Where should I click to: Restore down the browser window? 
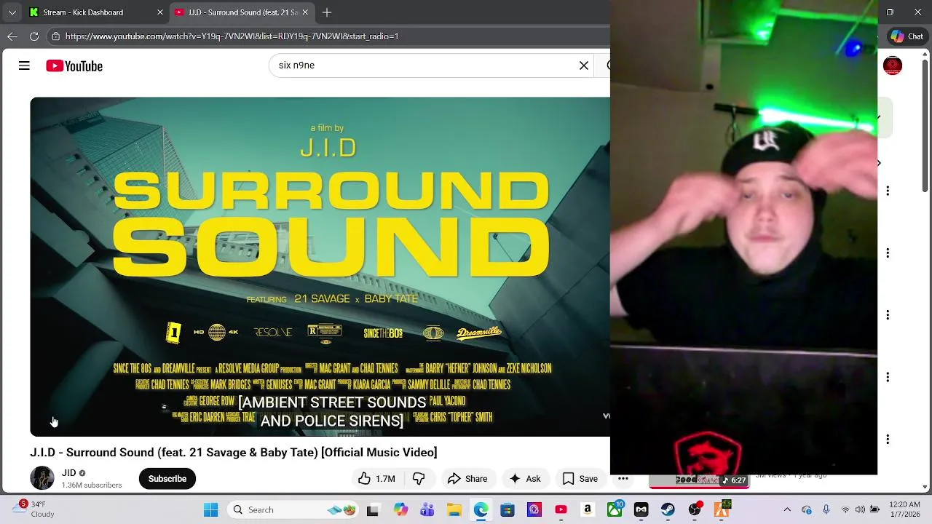tap(890, 12)
